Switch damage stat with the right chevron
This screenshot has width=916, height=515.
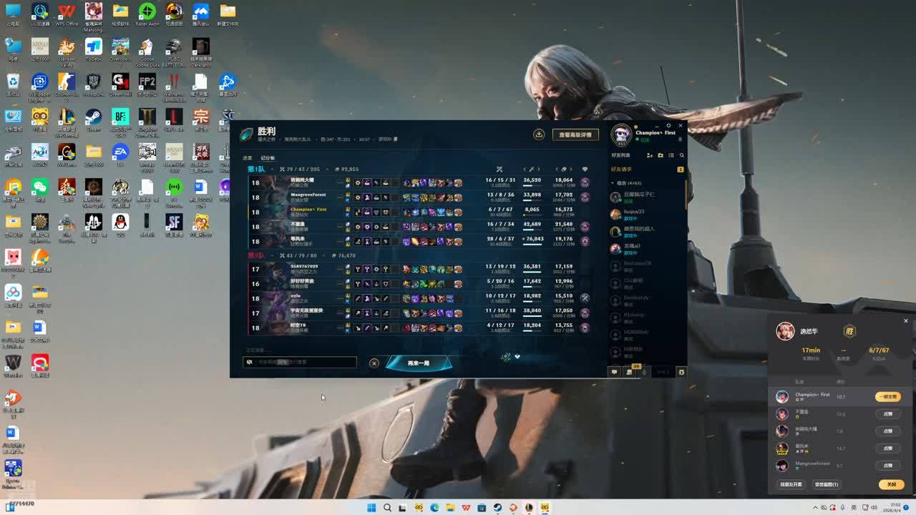coord(540,170)
